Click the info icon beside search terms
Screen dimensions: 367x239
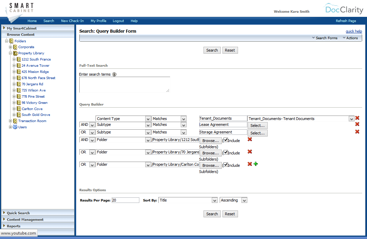pos(114,74)
